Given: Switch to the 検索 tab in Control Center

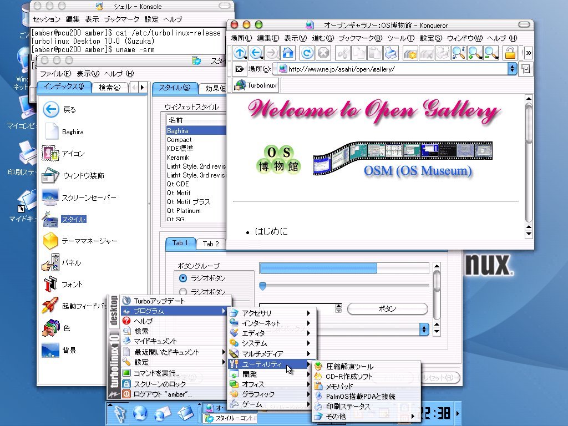Looking at the screenshot, I should pos(110,87).
